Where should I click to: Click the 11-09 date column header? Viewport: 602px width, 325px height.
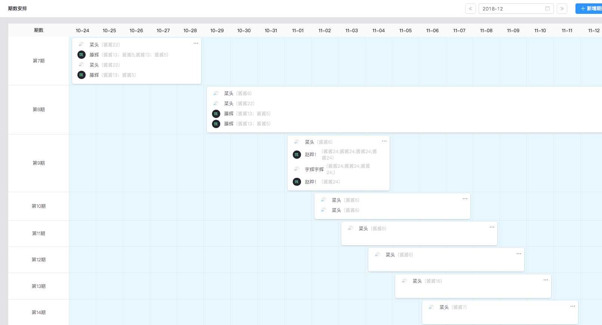(x=513, y=30)
